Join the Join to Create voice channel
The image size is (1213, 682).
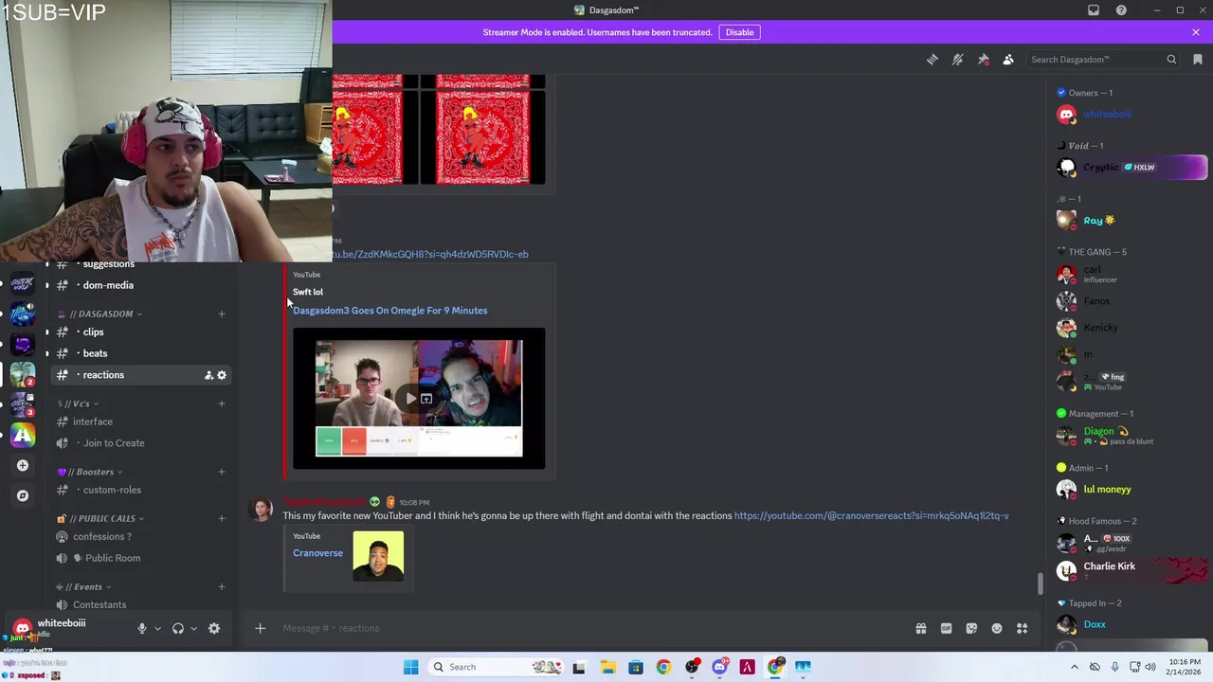[140, 443]
